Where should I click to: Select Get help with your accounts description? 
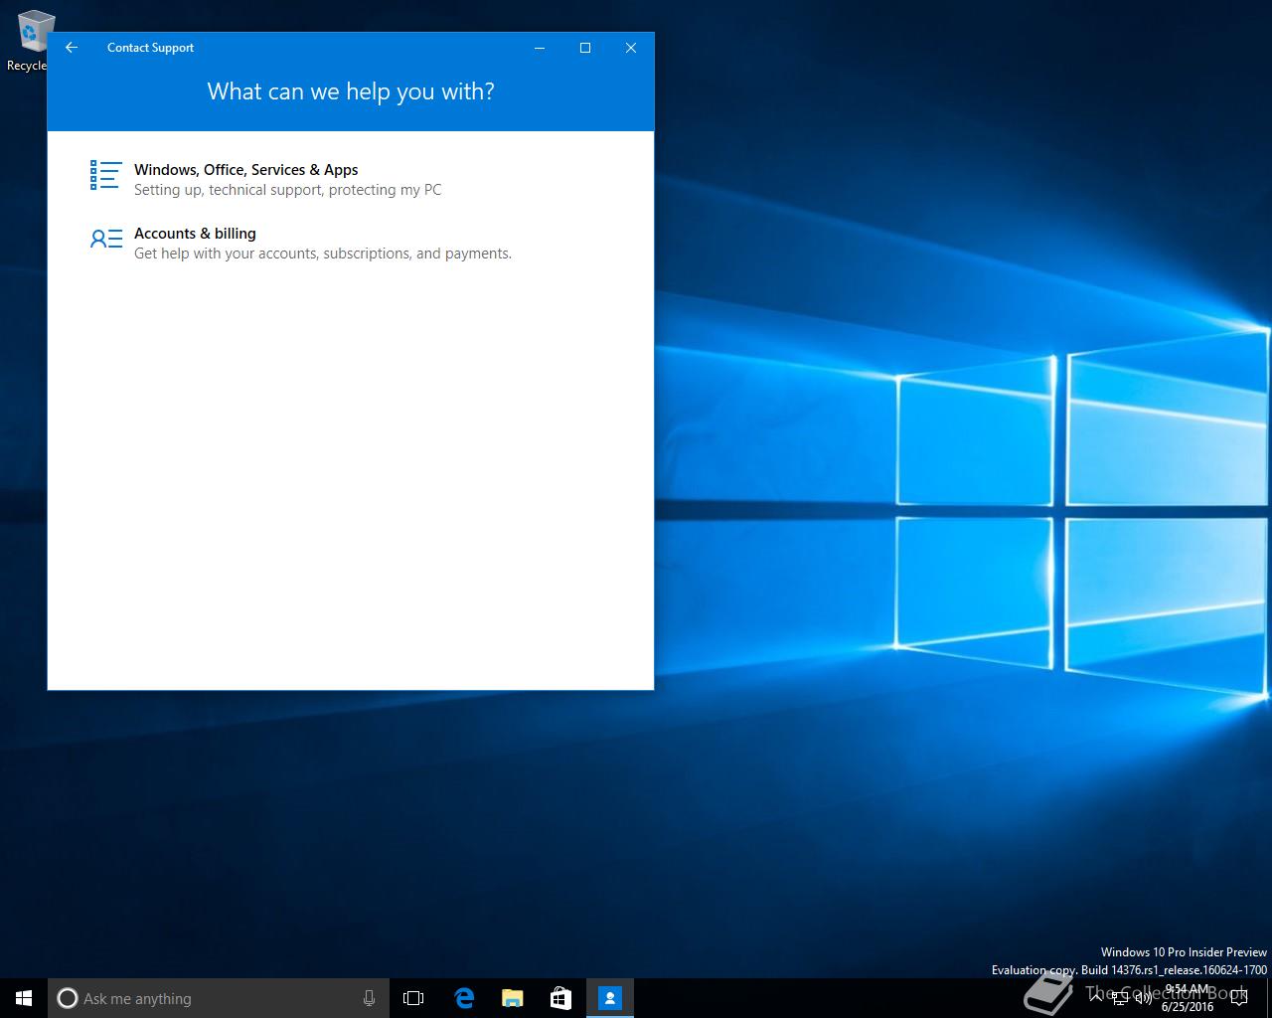pyautogui.click(x=323, y=254)
